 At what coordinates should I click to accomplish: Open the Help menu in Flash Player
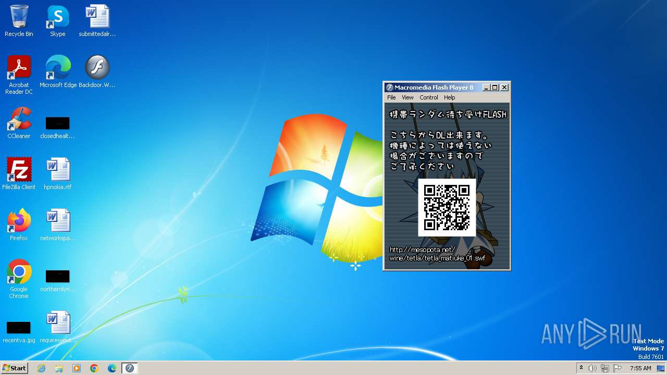(x=450, y=97)
